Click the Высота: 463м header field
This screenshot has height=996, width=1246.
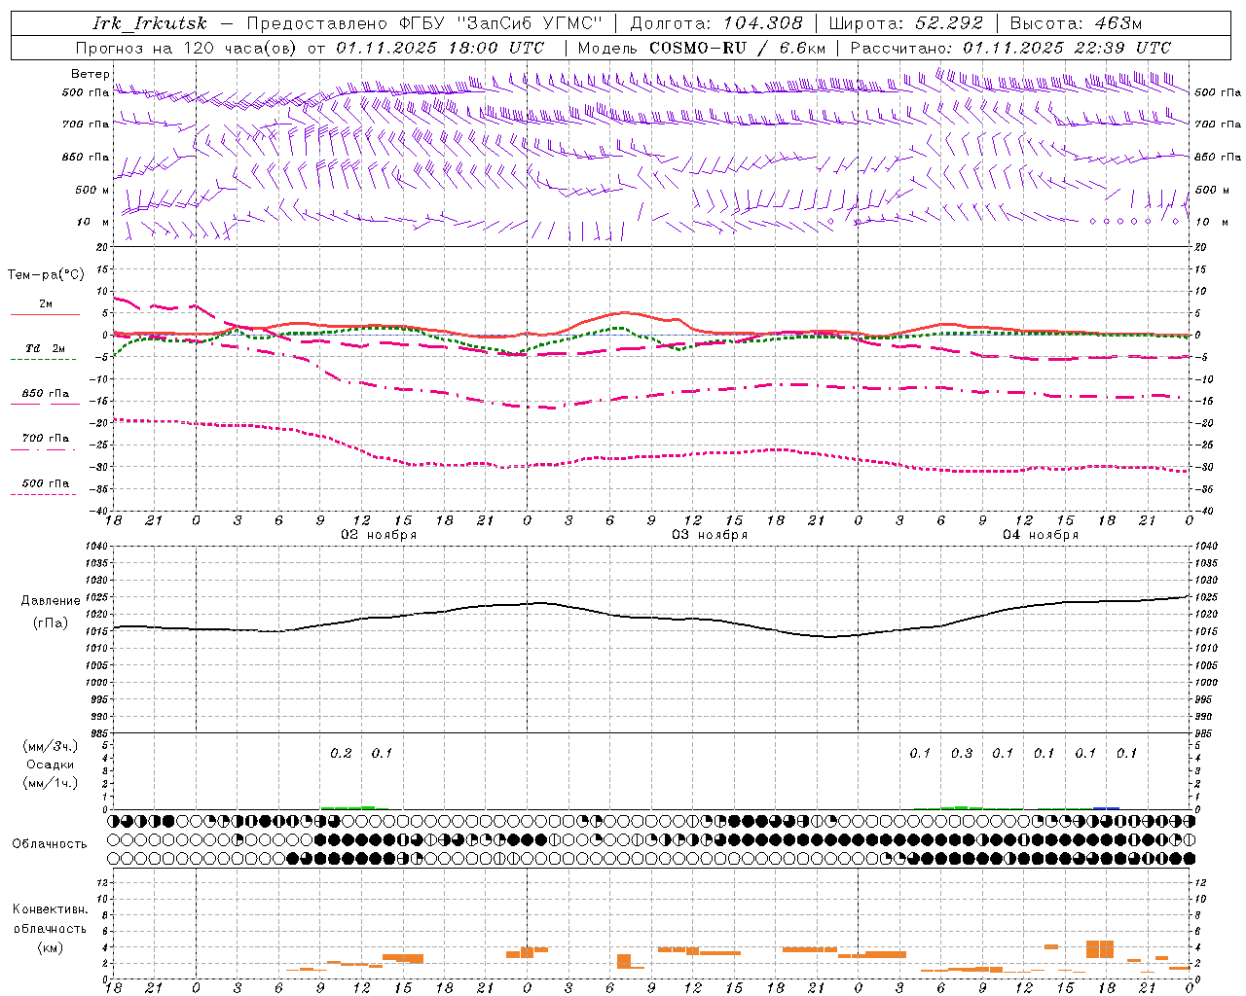coord(1076,23)
